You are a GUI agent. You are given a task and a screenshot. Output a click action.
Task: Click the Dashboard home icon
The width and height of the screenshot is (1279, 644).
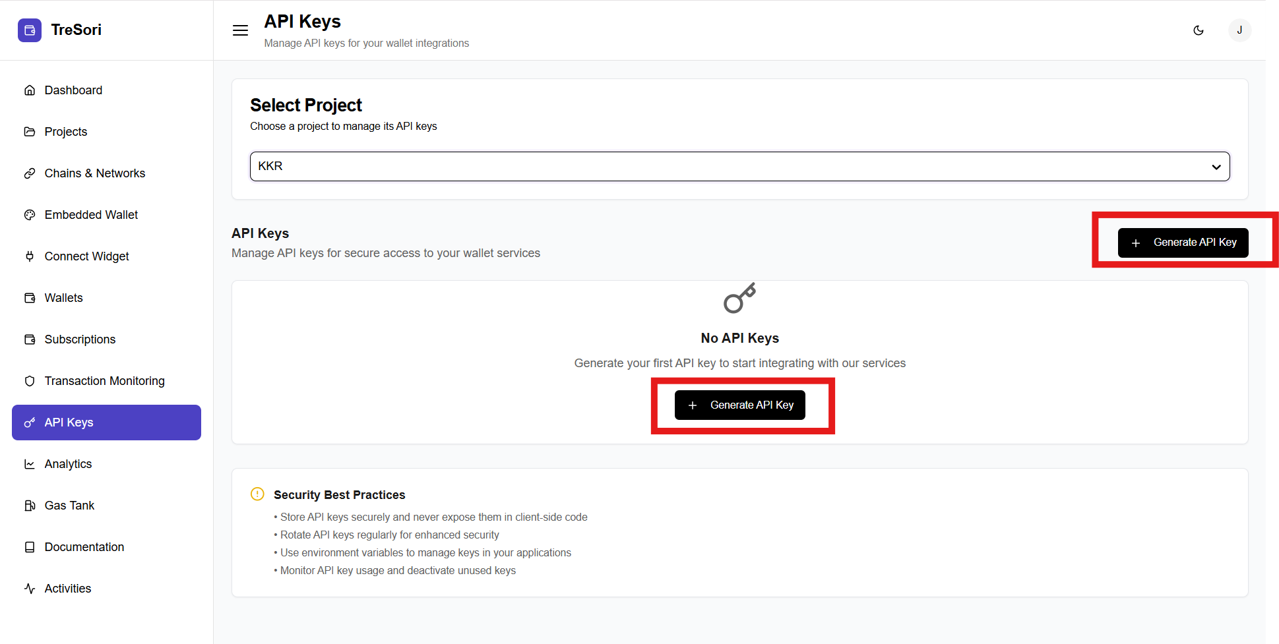tap(30, 90)
